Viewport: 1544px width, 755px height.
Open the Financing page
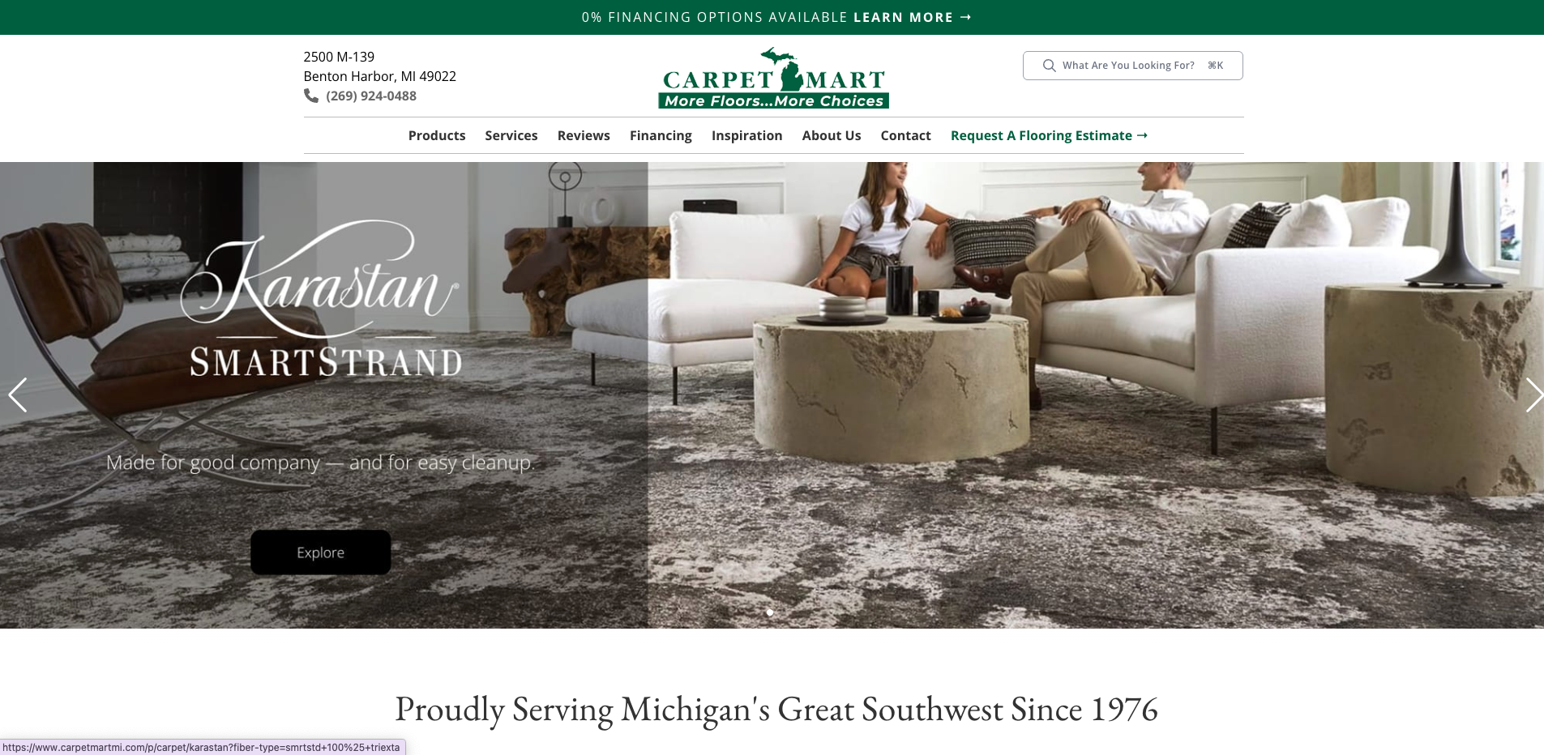[x=661, y=135]
